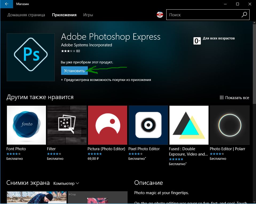Viewport: 256px width, 204px height.
Task: Click the Polarr star rating
Action: pos(217,154)
